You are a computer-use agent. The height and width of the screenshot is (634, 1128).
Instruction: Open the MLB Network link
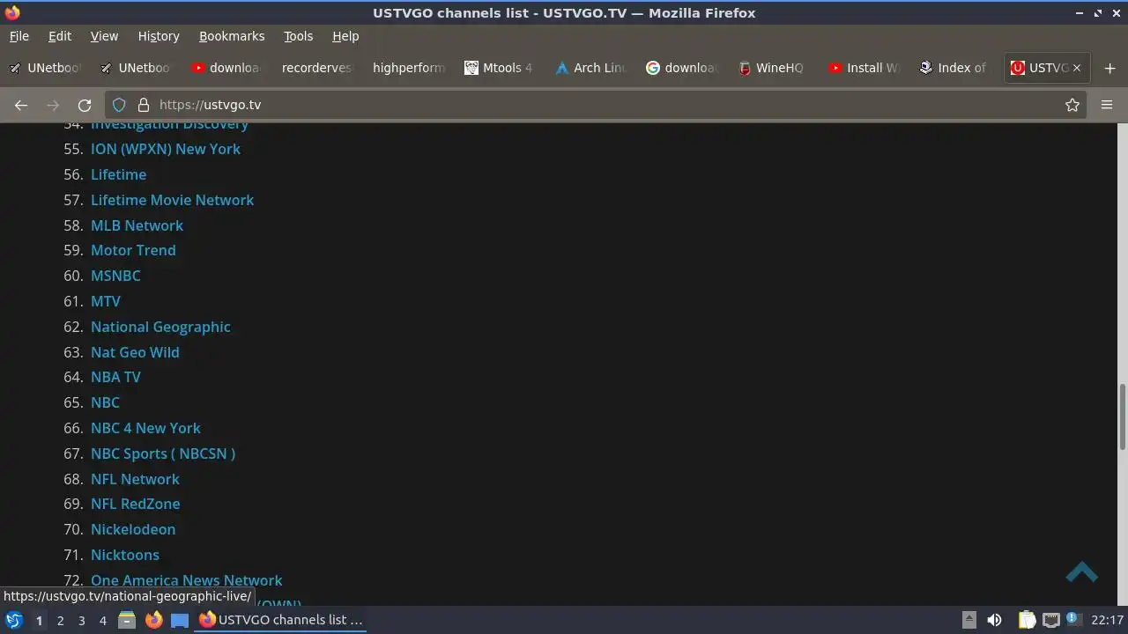tap(137, 225)
